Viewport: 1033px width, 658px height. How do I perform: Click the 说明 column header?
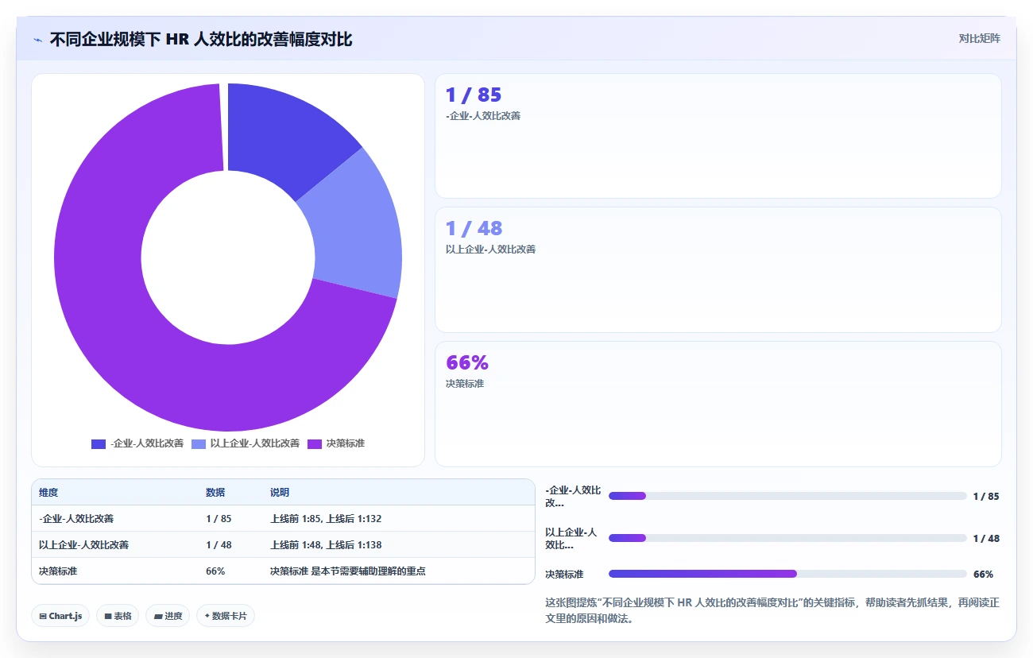tap(280, 493)
